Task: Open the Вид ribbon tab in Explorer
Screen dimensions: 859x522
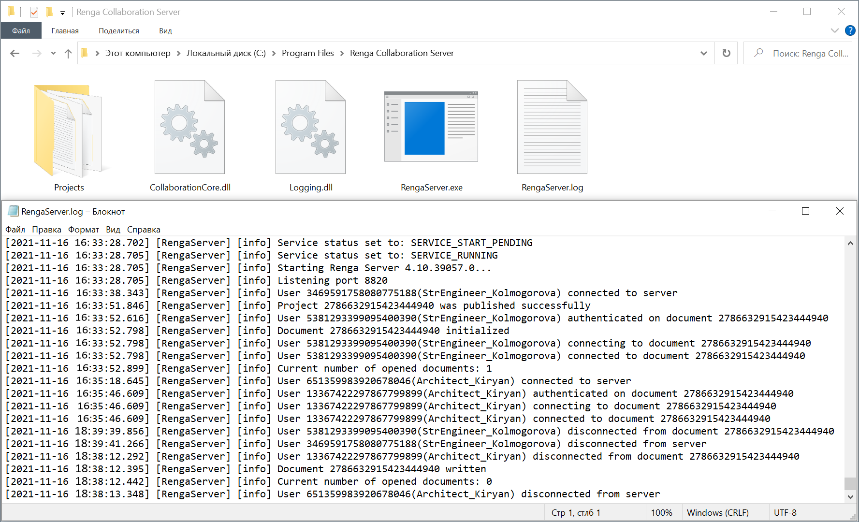Action: point(165,30)
